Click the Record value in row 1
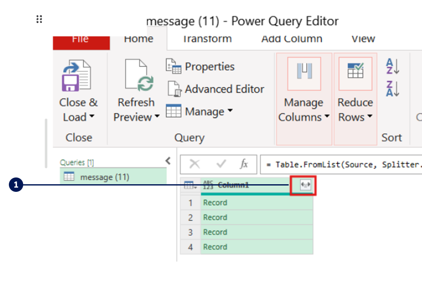Screen dimensions: 422x281 click(215, 203)
